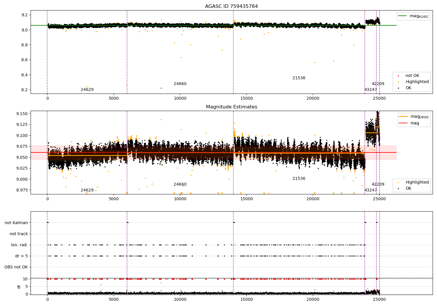Click the 'Ion. rad.' axis label
This screenshot has width=437, height=306.
click(20, 245)
